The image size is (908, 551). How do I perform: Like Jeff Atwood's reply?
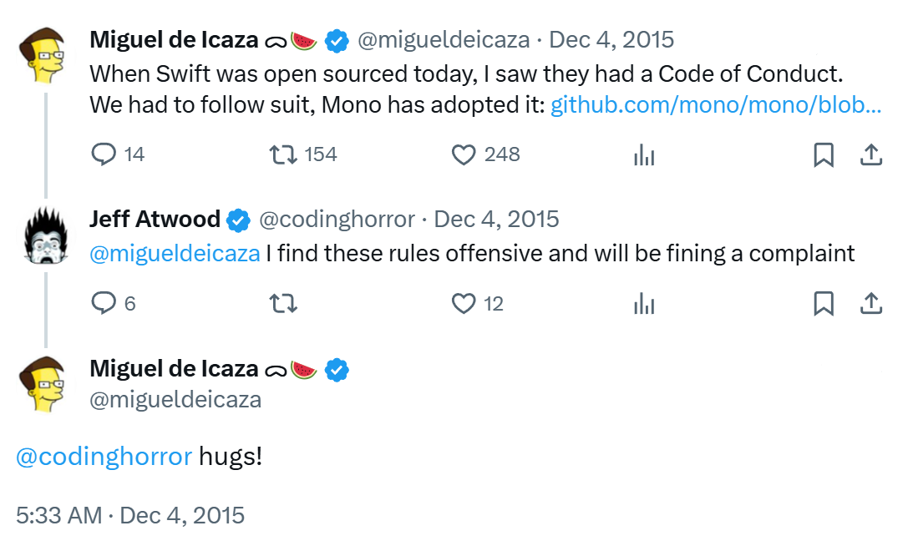click(465, 303)
